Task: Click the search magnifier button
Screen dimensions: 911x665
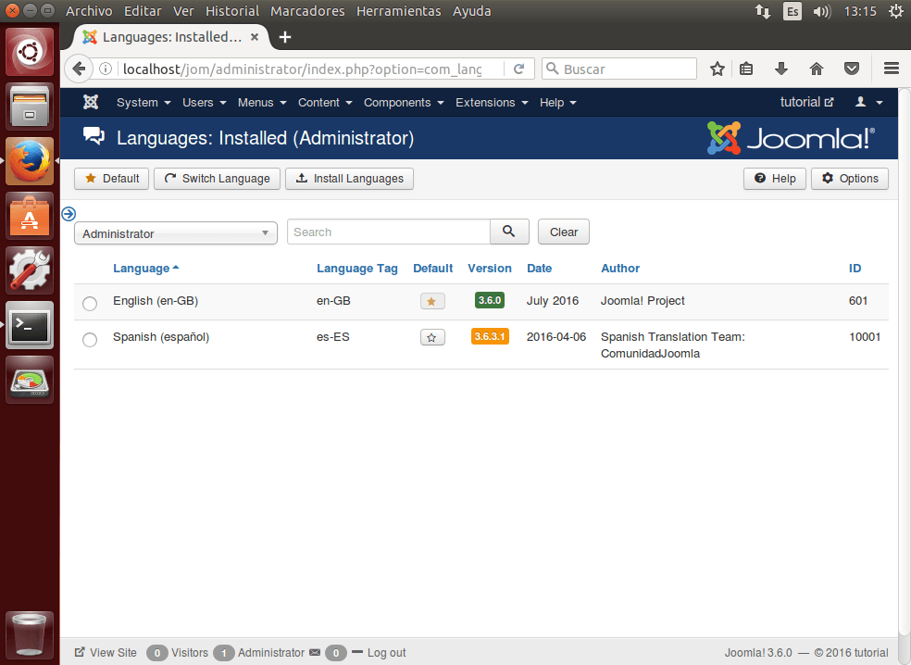Action: pos(509,232)
